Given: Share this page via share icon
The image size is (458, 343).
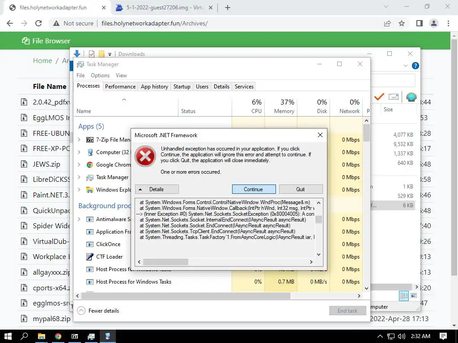Looking at the screenshot, I should point(387,23).
